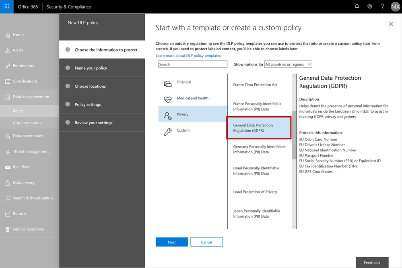The image size is (402, 268).
Task: Click the Reports chart icon
Action: (x=8, y=214)
